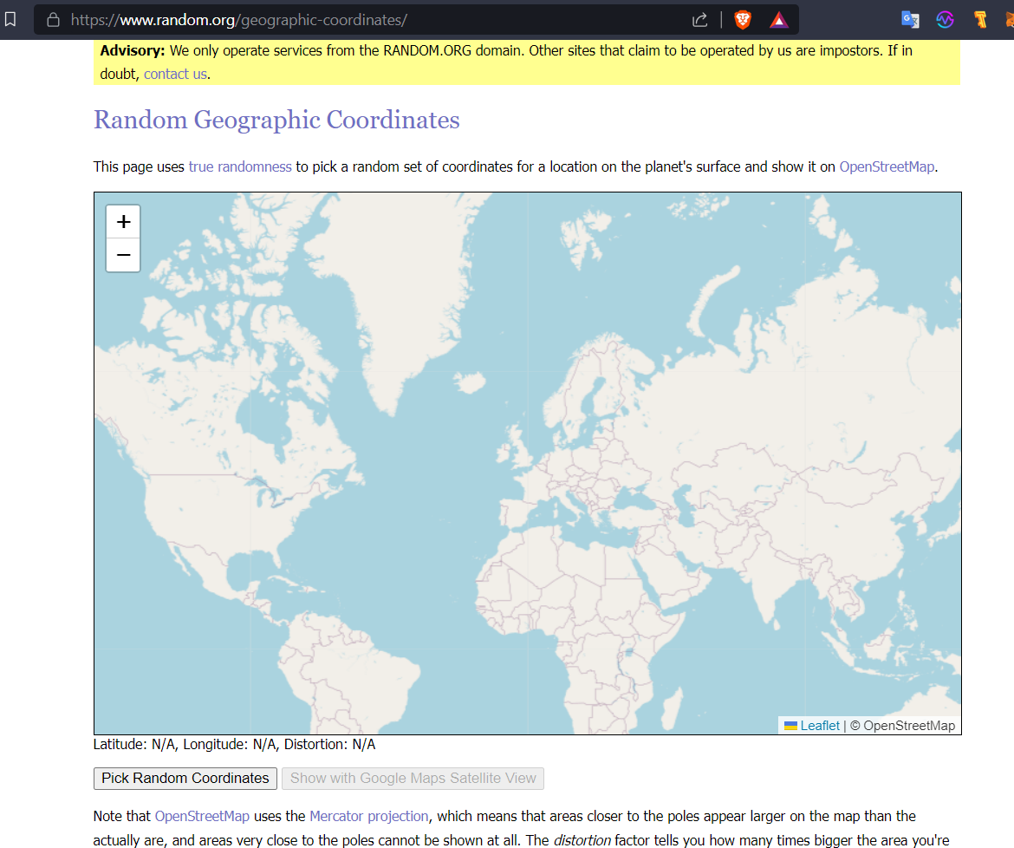Open the Brave Rewards triangle icon
Image resolution: width=1014 pixels, height=848 pixels.
pos(778,19)
